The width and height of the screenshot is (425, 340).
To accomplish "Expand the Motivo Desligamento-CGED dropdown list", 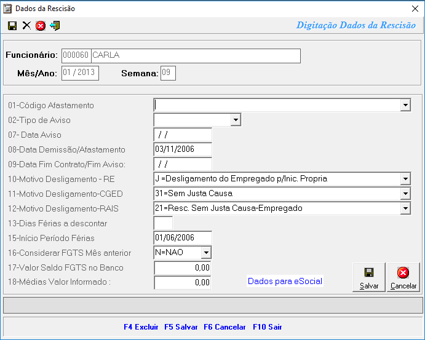I will tap(405, 194).
